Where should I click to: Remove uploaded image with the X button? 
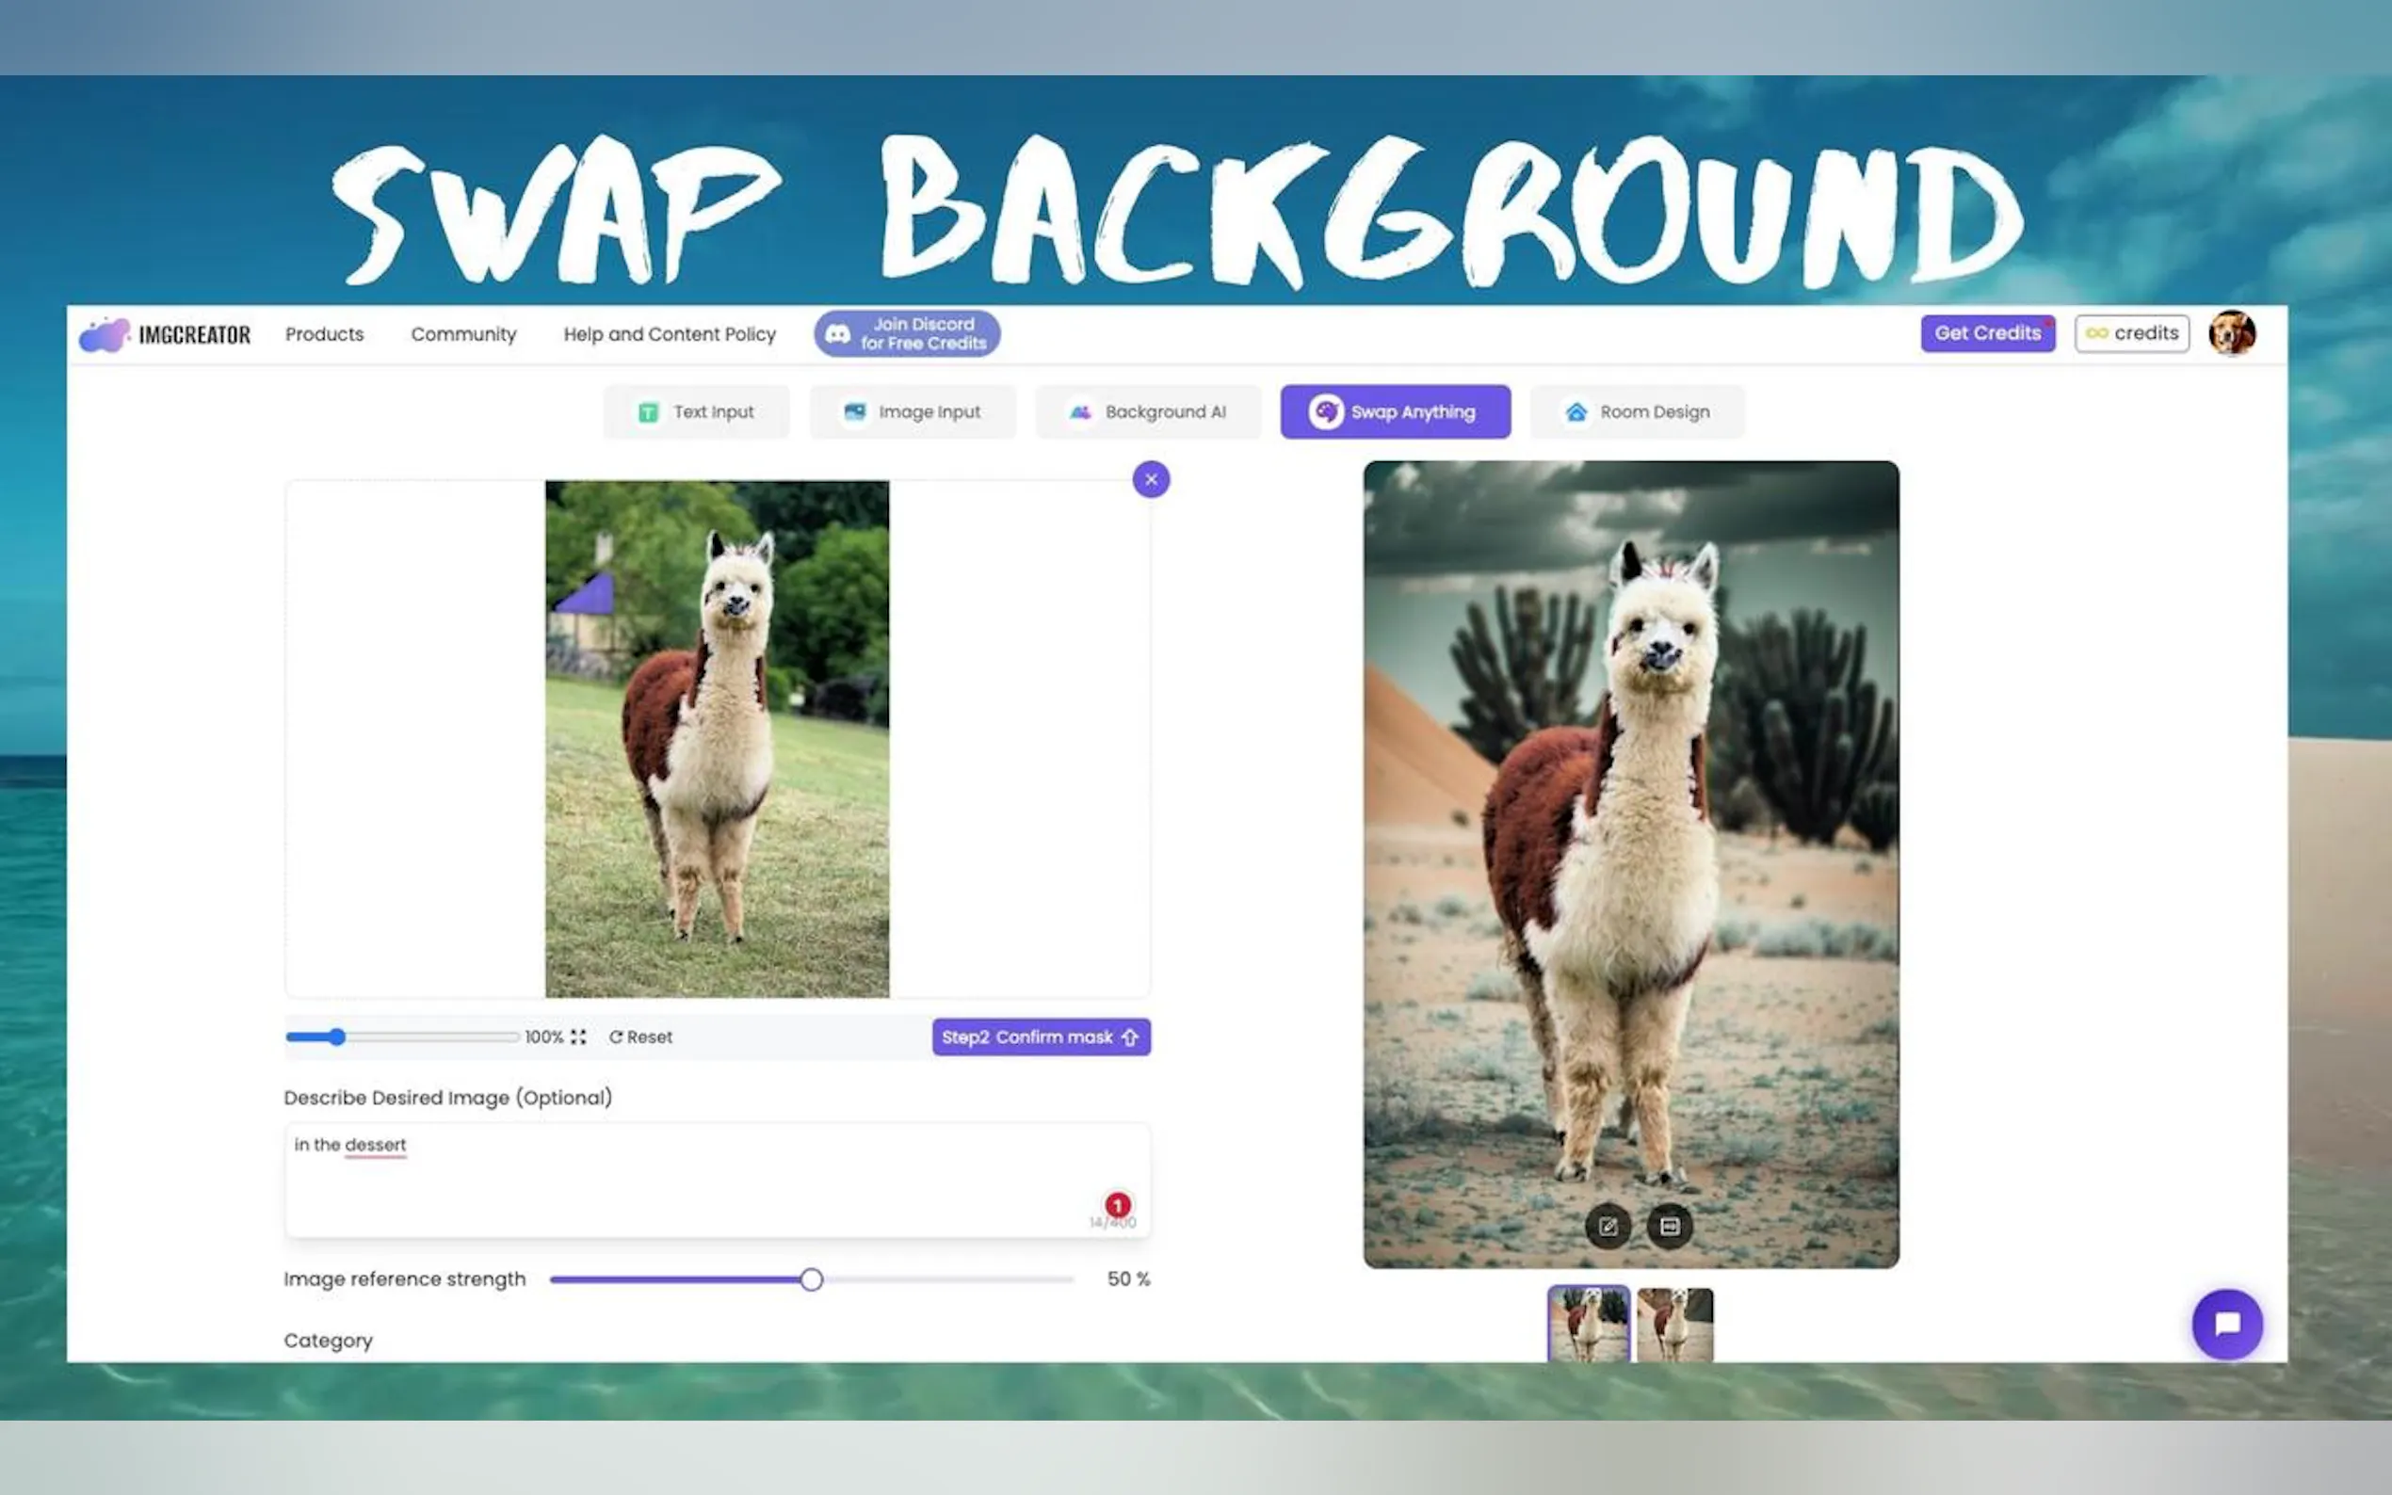pos(1151,479)
